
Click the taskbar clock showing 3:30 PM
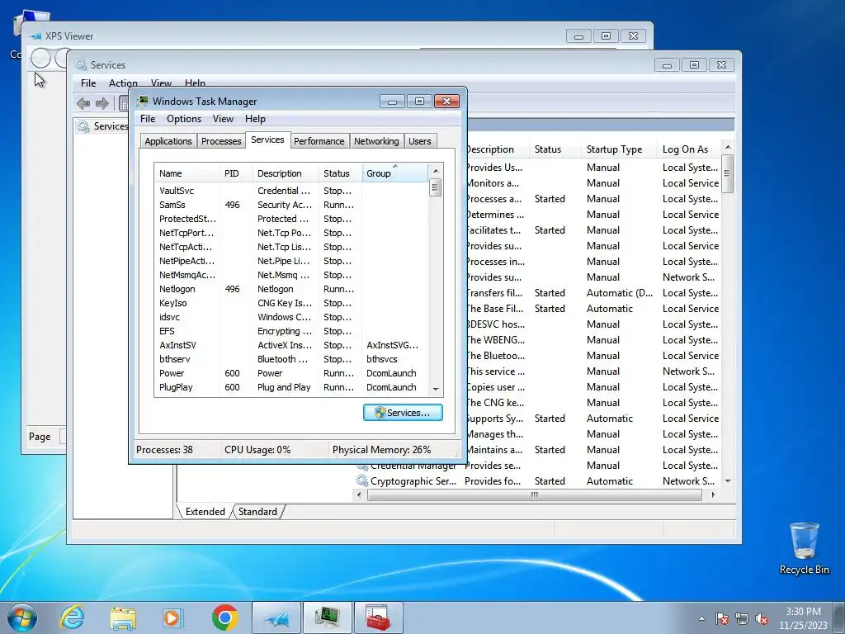click(x=803, y=618)
